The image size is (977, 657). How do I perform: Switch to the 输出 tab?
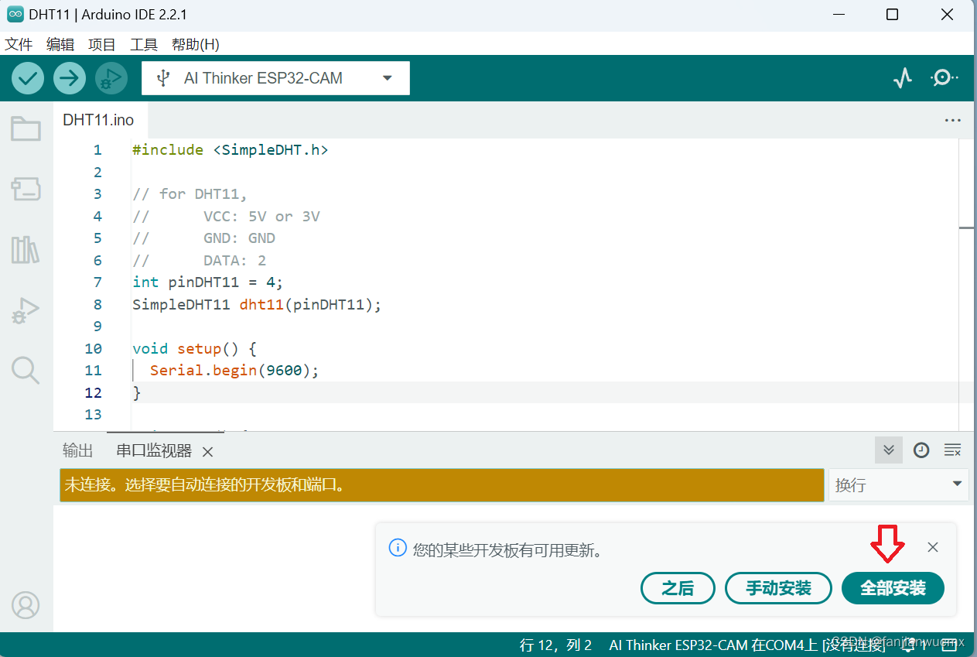click(77, 451)
